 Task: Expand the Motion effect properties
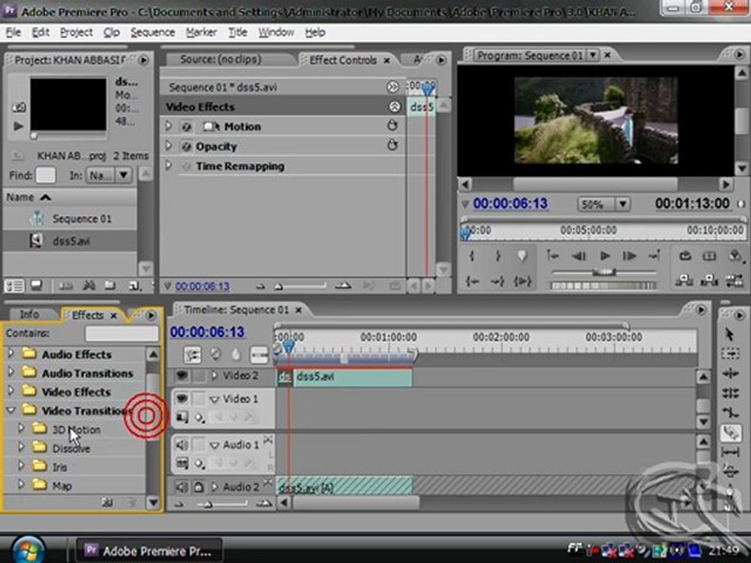click(169, 126)
